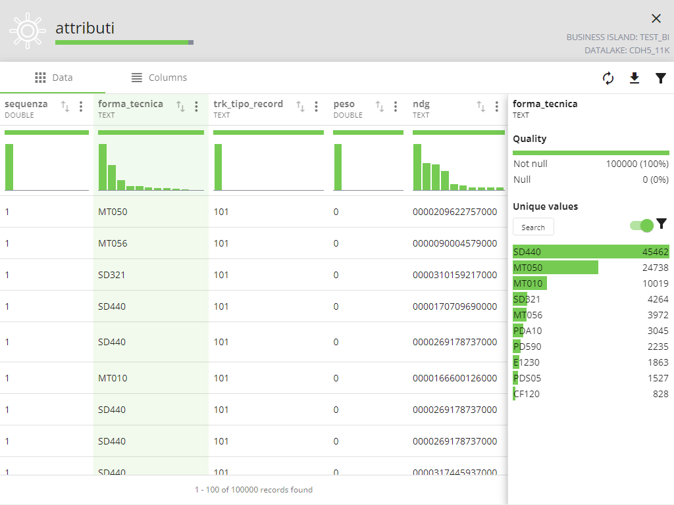Click the download data icon

click(635, 78)
